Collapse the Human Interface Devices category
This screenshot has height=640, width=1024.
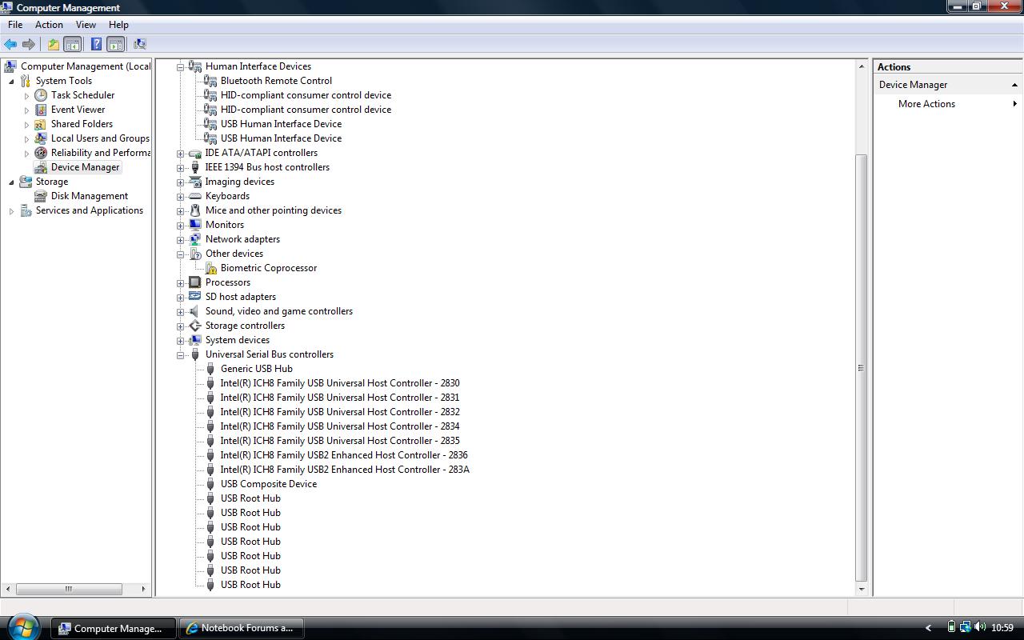coord(181,67)
